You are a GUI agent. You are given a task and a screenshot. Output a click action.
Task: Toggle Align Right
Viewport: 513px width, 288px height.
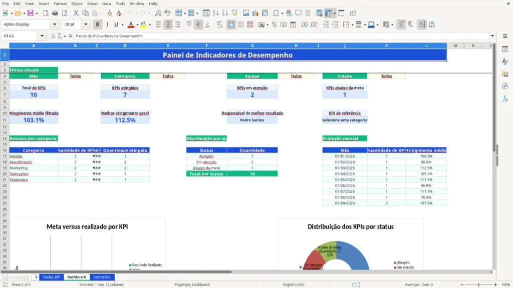click(178, 24)
